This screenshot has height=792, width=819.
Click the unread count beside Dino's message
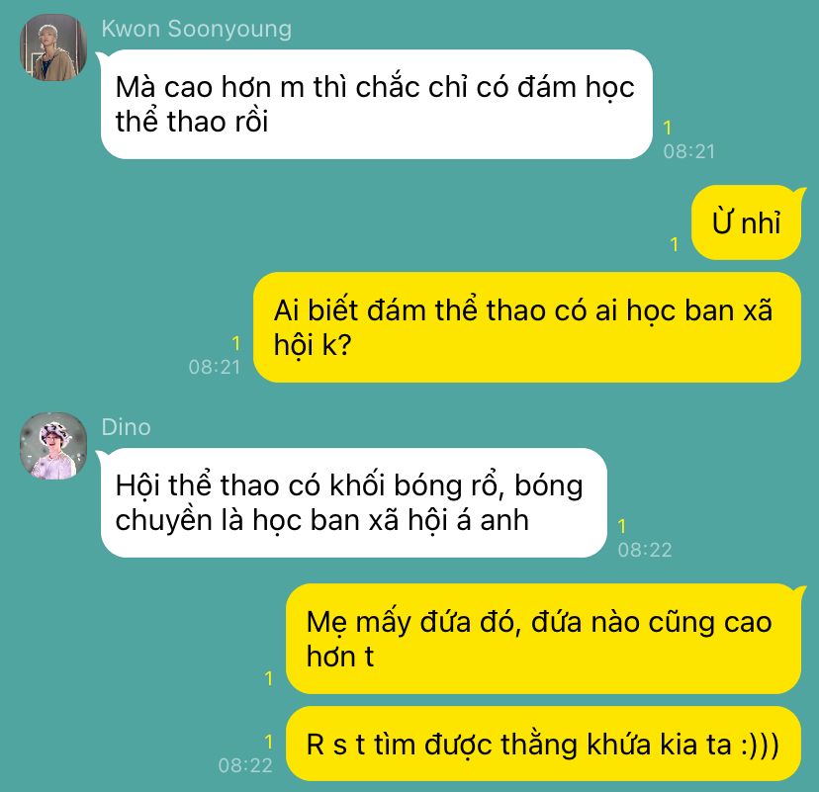click(x=621, y=526)
